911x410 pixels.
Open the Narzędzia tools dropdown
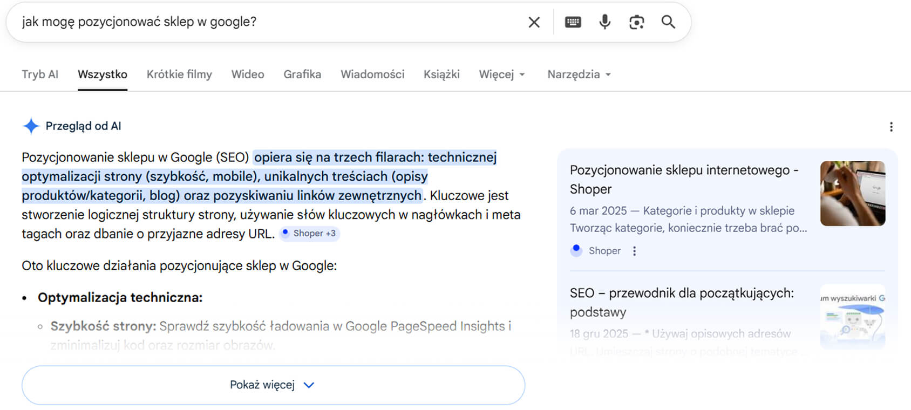(x=579, y=74)
